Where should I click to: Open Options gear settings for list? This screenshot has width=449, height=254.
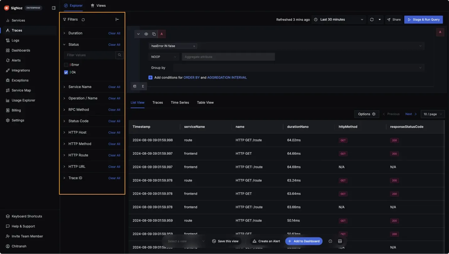(366, 114)
